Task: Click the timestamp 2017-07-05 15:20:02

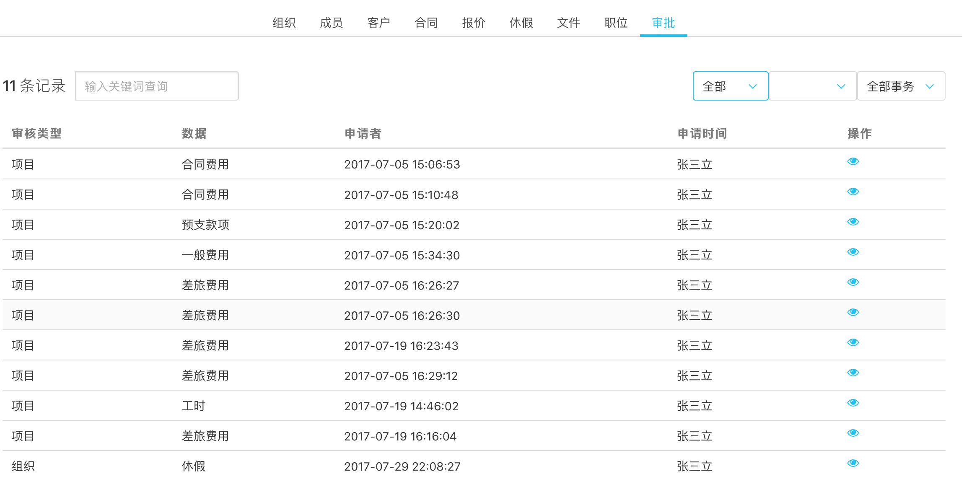Action: tap(402, 225)
